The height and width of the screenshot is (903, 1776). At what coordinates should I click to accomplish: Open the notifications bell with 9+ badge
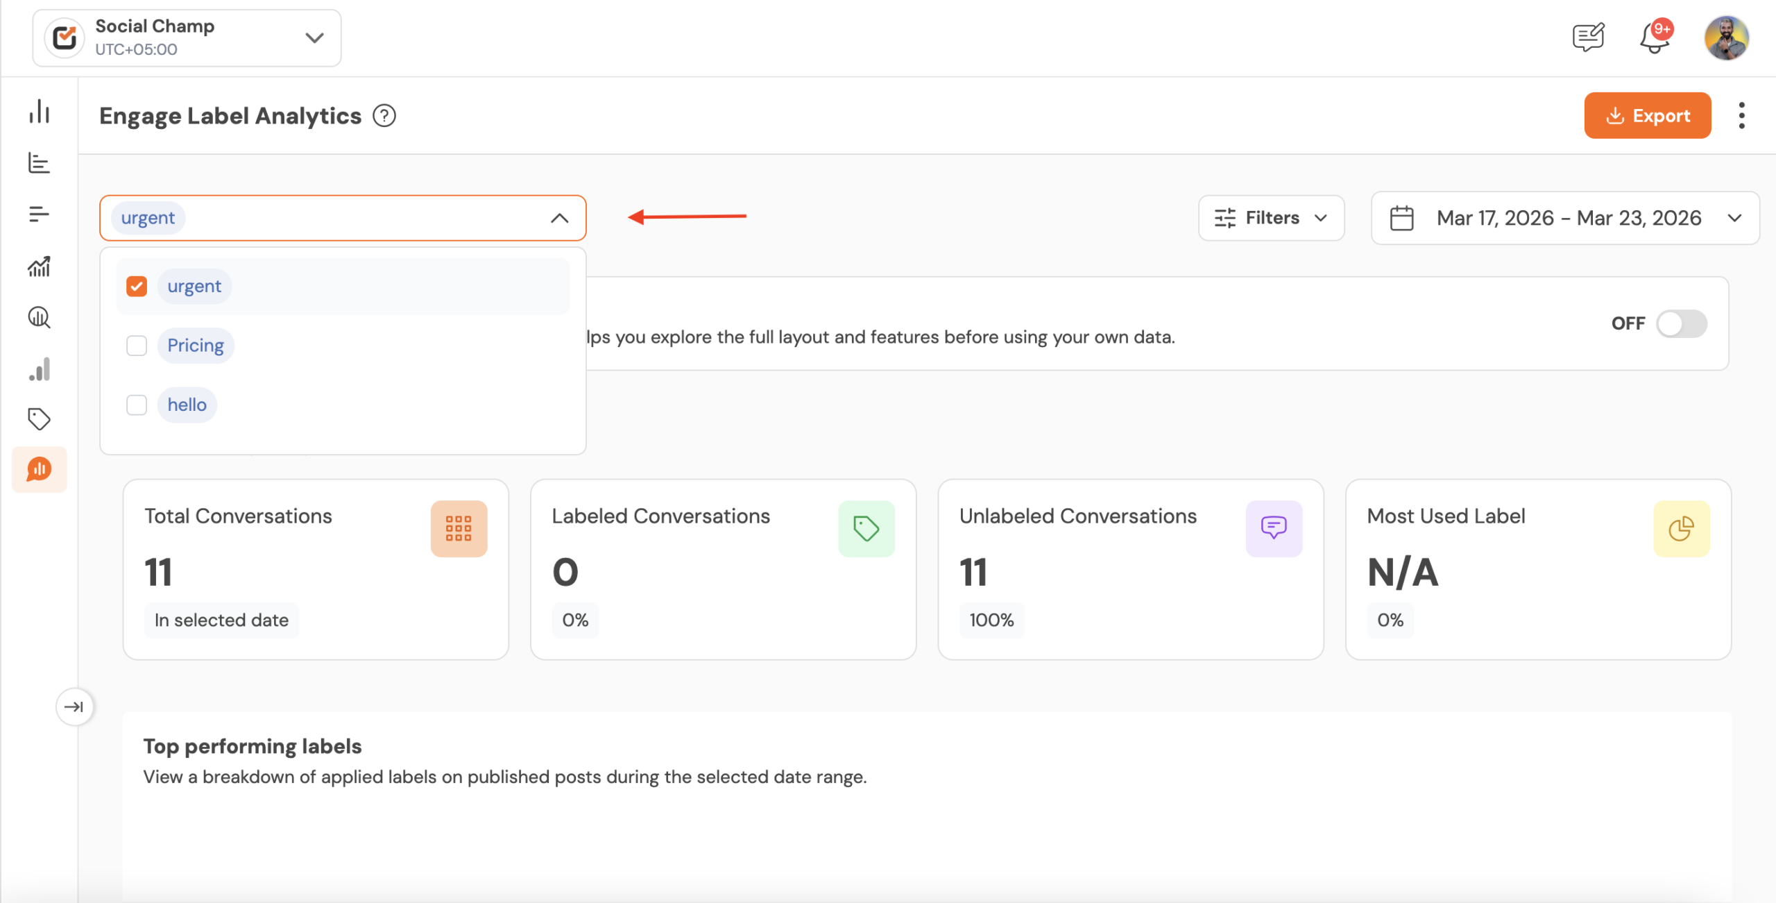[1655, 37]
